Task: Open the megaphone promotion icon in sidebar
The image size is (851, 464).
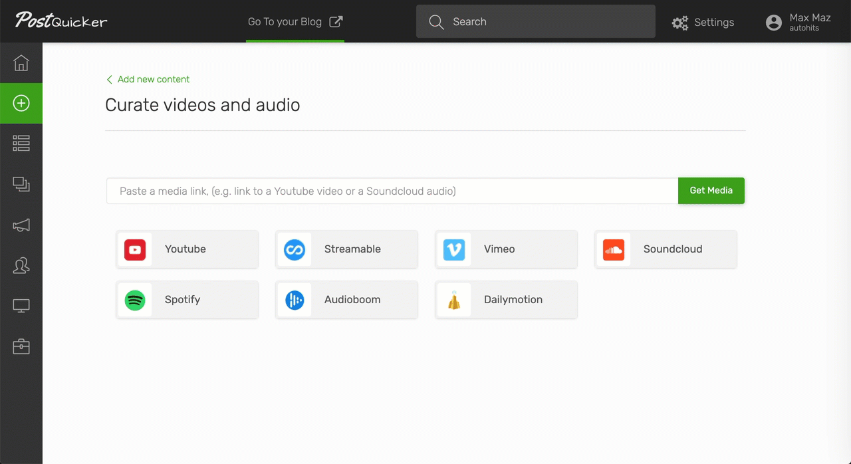Action: [21, 225]
